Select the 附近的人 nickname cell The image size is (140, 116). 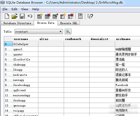pyautogui.click(x=128, y=70)
